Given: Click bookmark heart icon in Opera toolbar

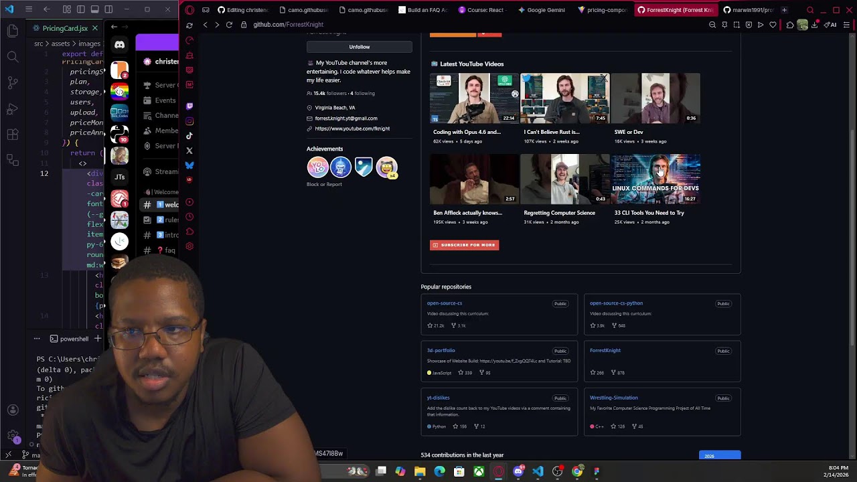Looking at the screenshot, I should (x=773, y=25).
